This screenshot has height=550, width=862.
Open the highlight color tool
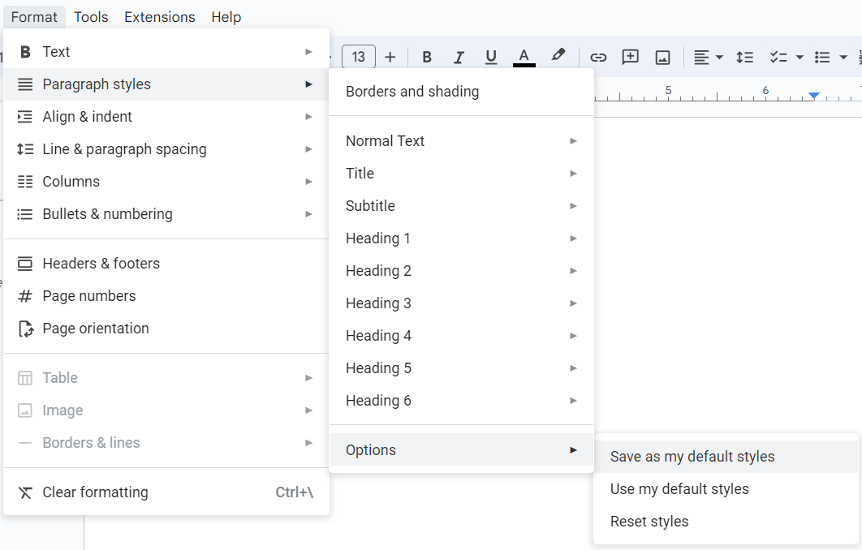click(558, 57)
